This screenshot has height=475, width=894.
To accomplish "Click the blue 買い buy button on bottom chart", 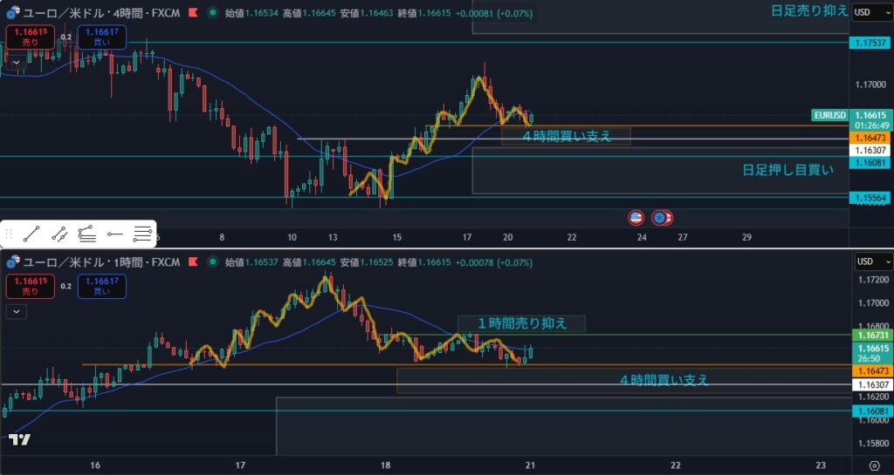I will pyautogui.click(x=101, y=284).
